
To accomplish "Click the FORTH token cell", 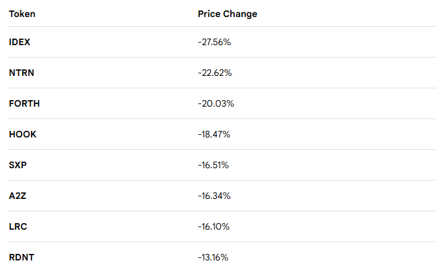I will (x=25, y=103).
